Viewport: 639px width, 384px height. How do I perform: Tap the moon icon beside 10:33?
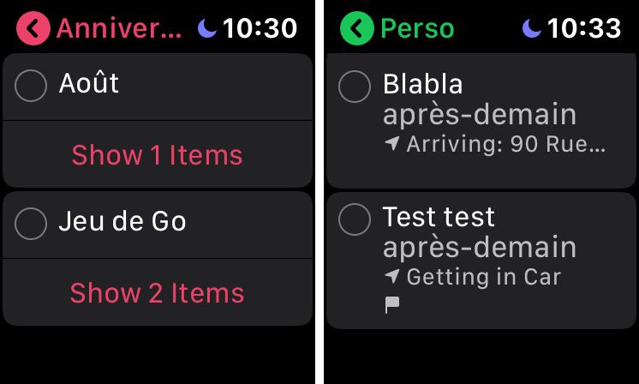531,28
